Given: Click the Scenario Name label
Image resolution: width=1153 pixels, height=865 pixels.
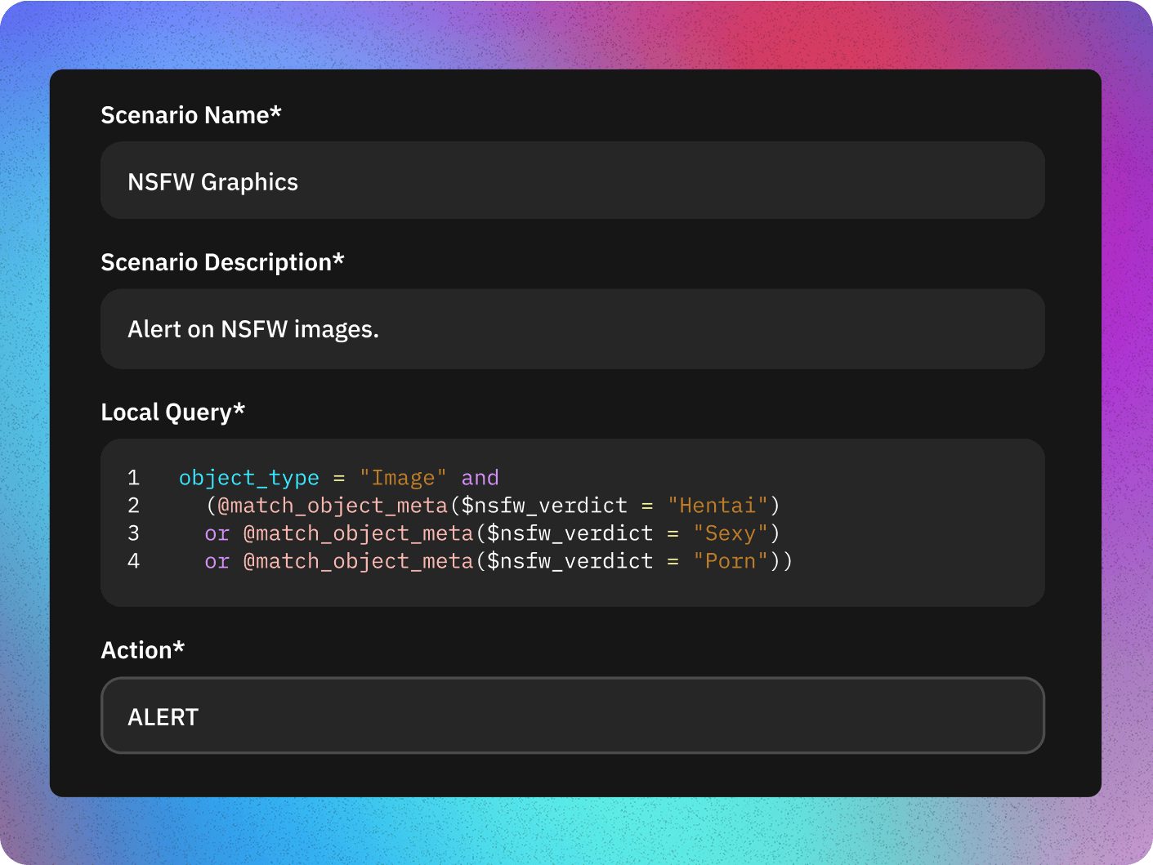Looking at the screenshot, I should [190, 115].
